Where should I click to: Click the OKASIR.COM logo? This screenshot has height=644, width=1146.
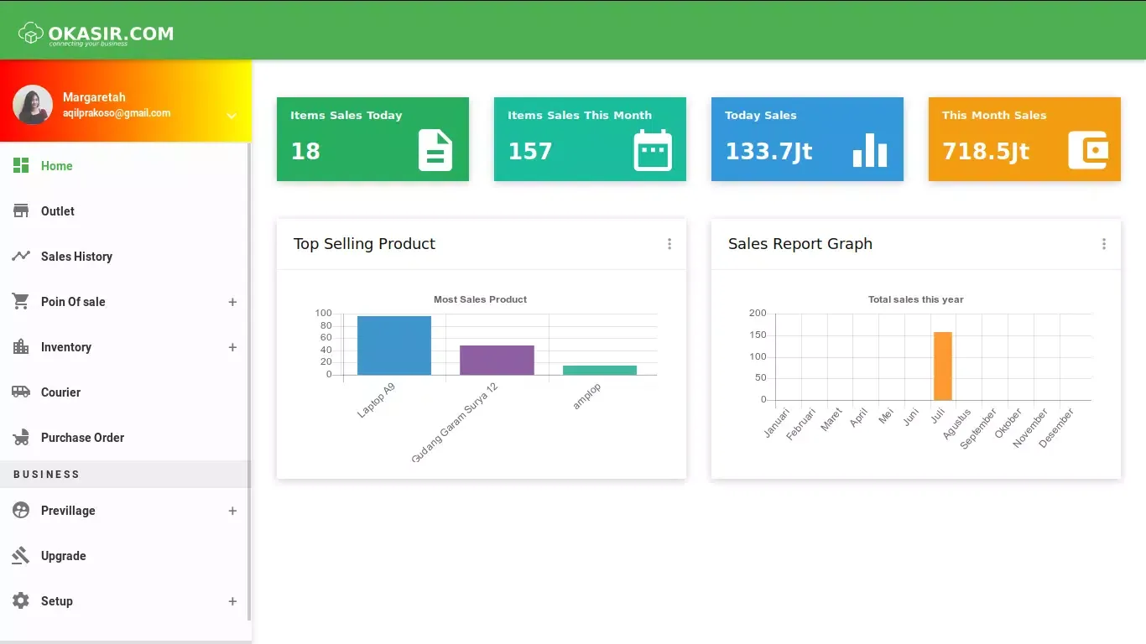96,34
